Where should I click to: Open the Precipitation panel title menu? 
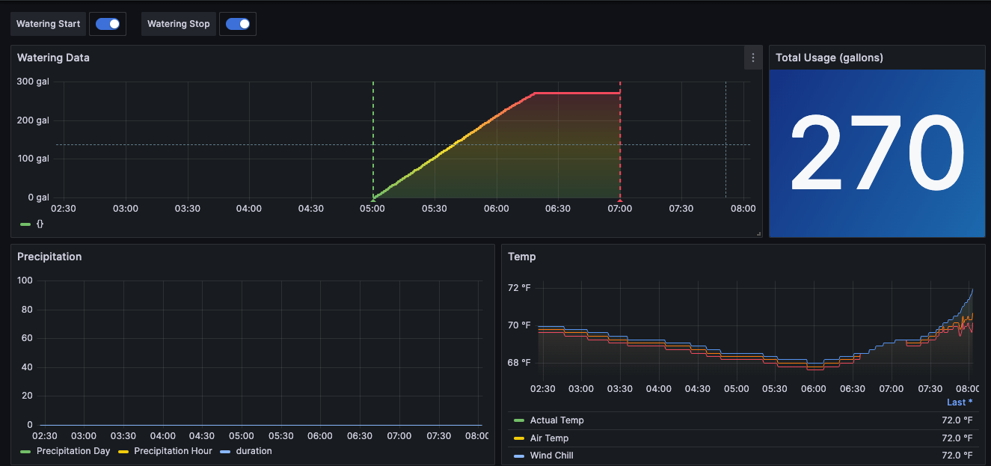click(x=49, y=257)
